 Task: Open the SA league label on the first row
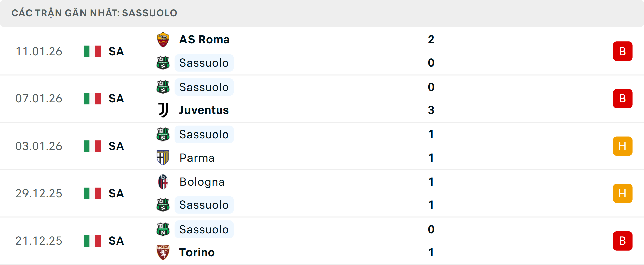pos(116,51)
